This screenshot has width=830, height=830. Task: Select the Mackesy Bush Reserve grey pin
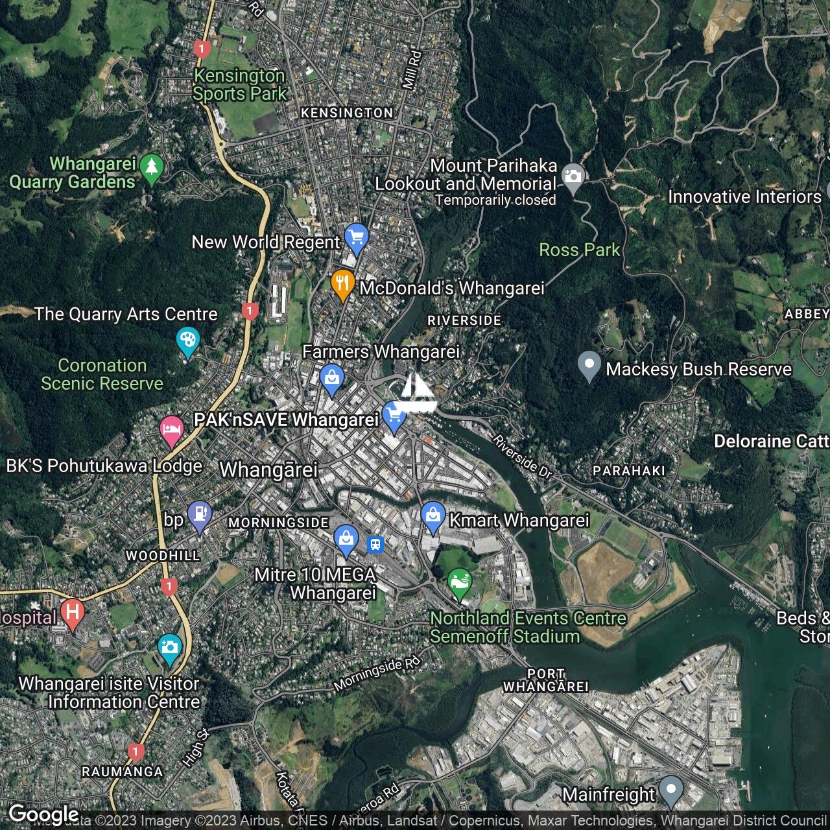point(589,365)
